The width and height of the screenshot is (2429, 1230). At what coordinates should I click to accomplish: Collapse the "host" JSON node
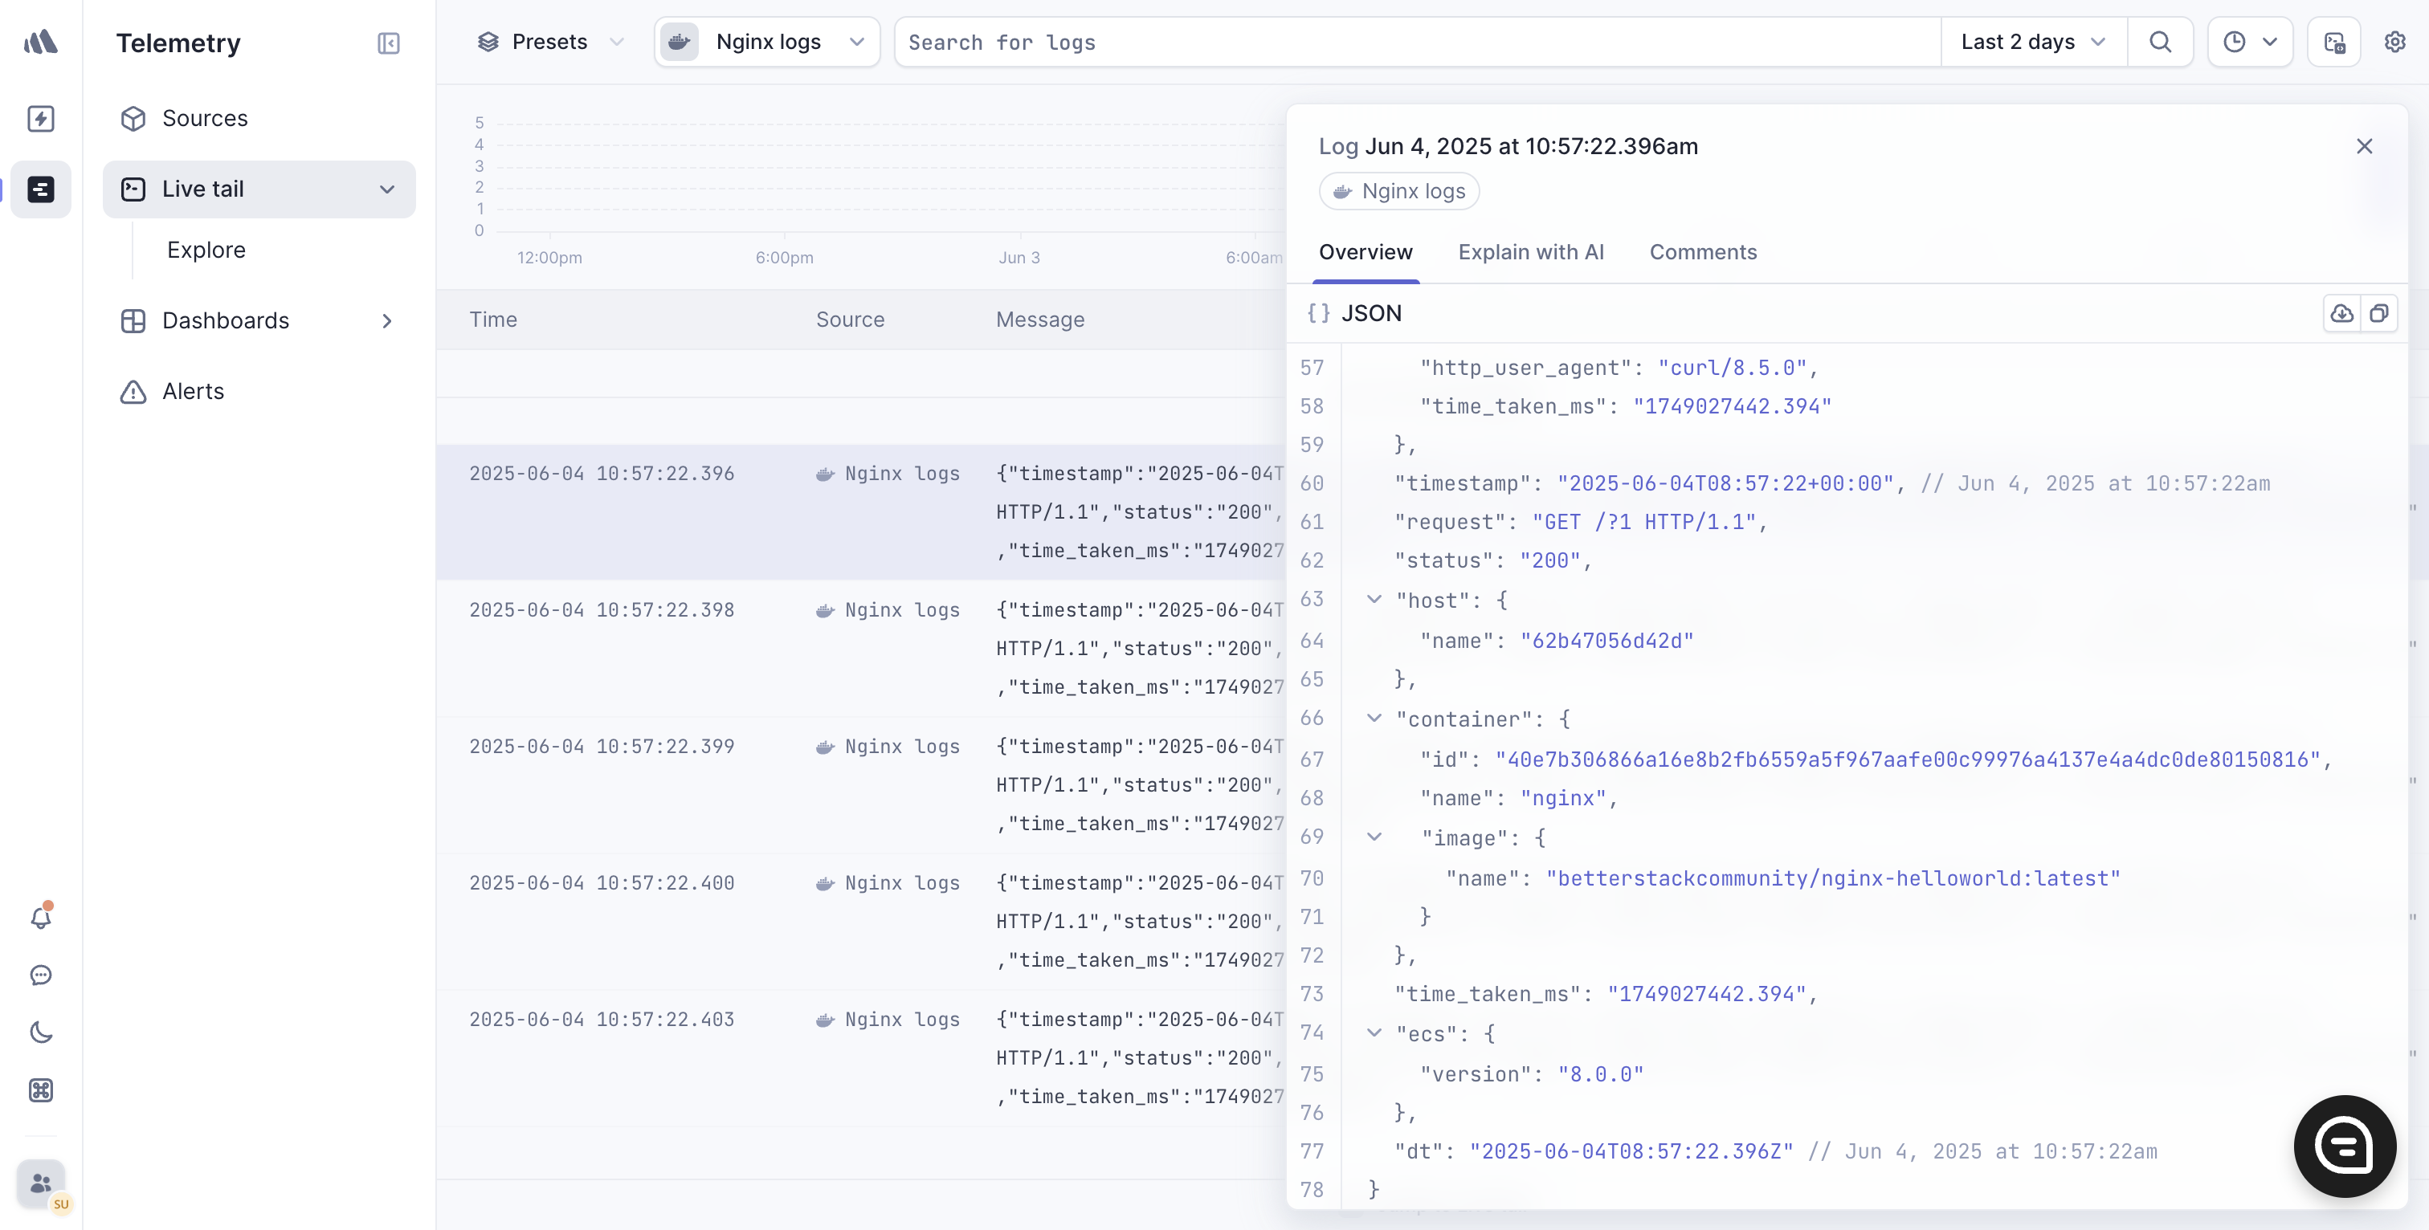1374,600
